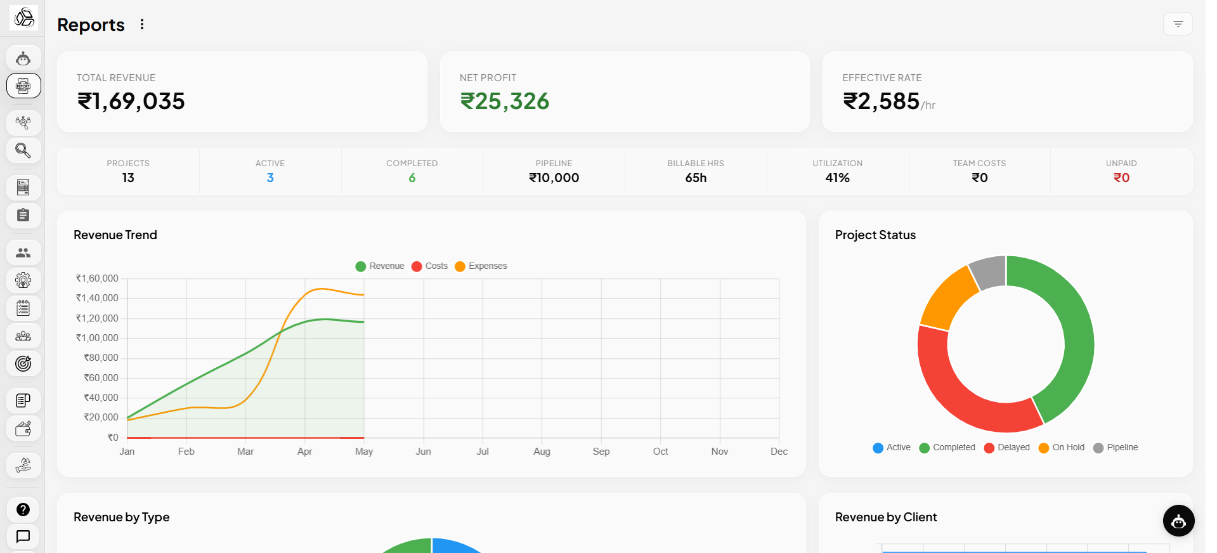Open the receipt list sidebar icon
The width and height of the screenshot is (1217, 553).
point(23,400)
